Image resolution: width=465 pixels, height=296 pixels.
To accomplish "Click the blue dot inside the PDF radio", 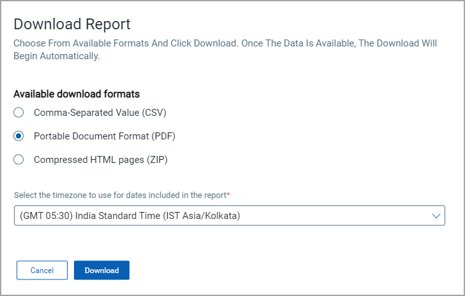I will pyautogui.click(x=18, y=136).
